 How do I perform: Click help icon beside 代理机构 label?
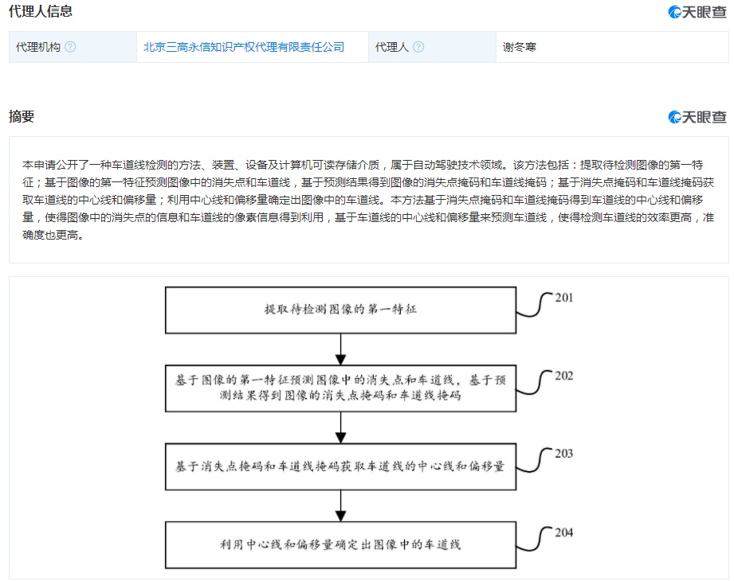(x=70, y=47)
